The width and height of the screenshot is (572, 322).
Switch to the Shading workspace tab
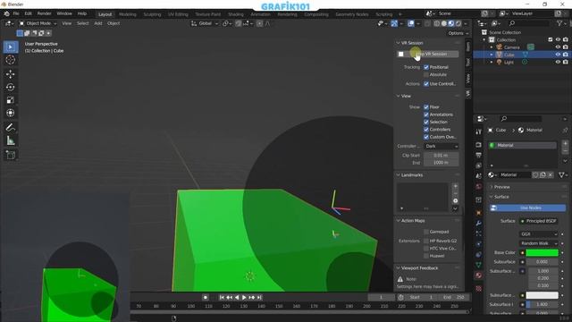(x=235, y=14)
